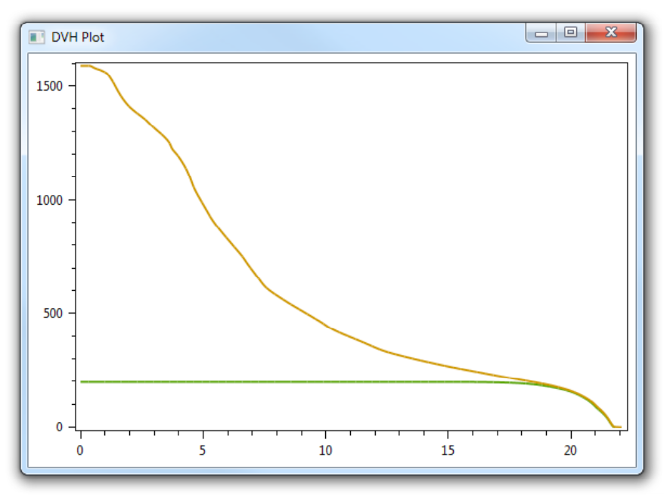The image size is (670, 500).
Task: Maximize the DVH Plot window
Action: pyautogui.click(x=571, y=32)
